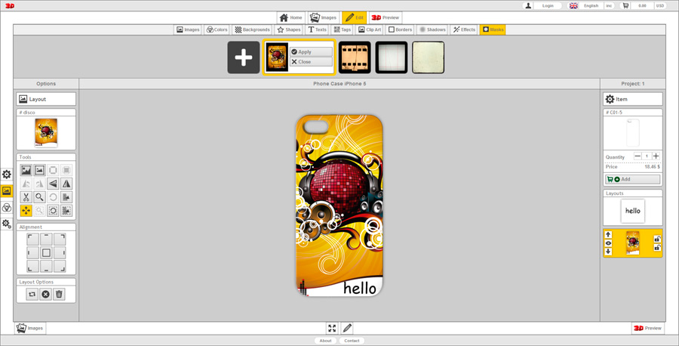Click the mirror triangle tool
679x346 pixels.
point(66,184)
